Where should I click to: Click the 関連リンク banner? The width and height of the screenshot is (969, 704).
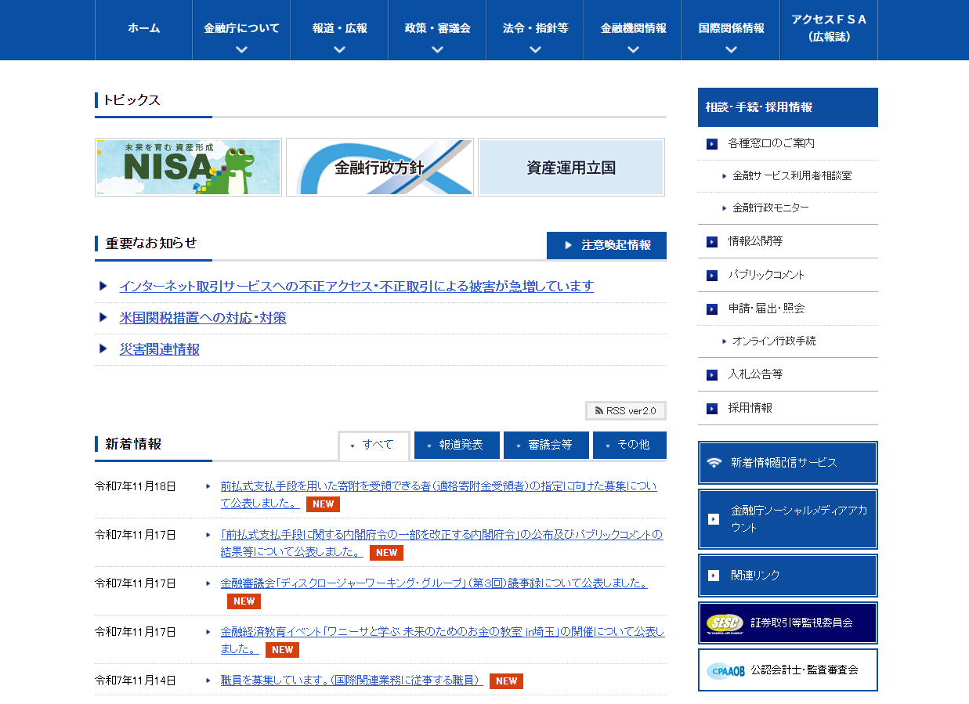(787, 576)
